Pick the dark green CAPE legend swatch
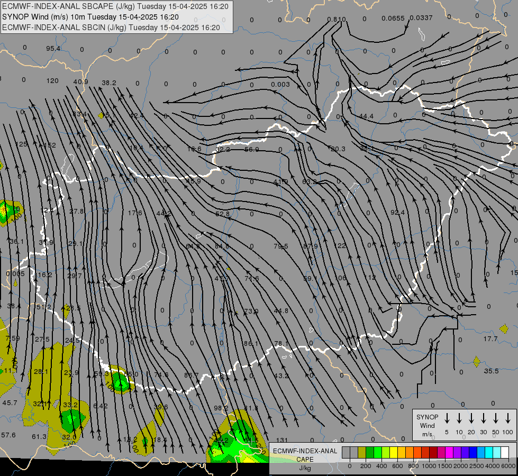Image resolution: width=518 pixels, height=476 pixels. 370,453
